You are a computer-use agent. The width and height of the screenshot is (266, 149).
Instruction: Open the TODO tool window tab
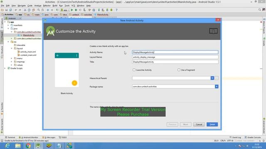(63, 137)
